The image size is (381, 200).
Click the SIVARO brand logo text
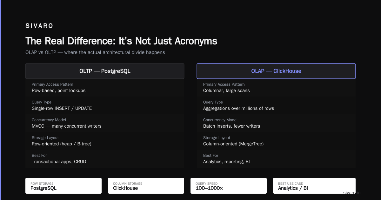39,26
